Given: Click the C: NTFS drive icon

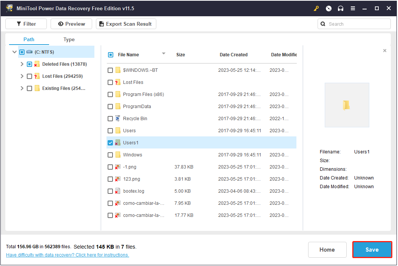Looking at the screenshot, I should [x=29, y=52].
